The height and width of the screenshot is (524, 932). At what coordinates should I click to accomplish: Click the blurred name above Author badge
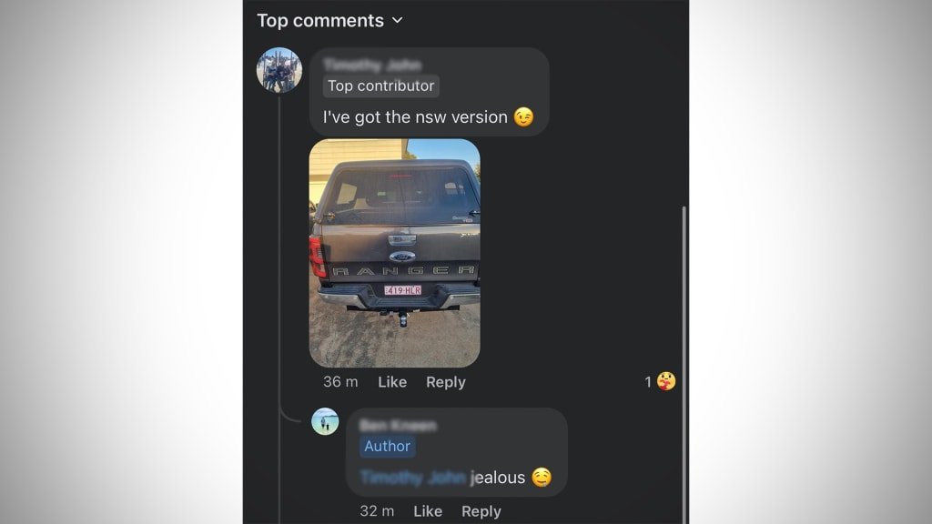(x=398, y=426)
